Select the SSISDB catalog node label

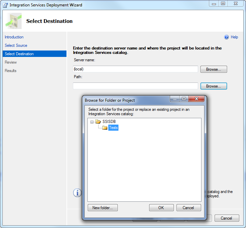[109, 122]
